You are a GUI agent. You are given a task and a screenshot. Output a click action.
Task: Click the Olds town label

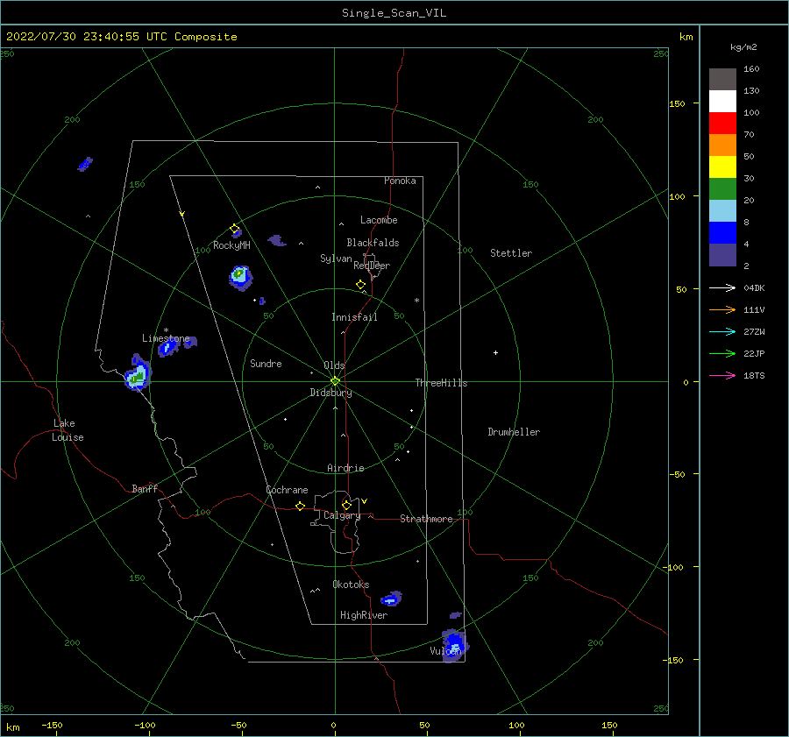coord(334,365)
